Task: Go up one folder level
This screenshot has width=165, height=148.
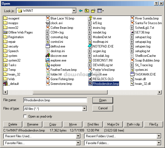Action: point(87,11)
